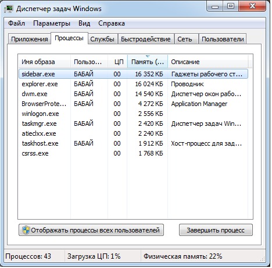Click Загрузка ЦП: 1% status entry
272x268 pixels.
pos(94,256)
